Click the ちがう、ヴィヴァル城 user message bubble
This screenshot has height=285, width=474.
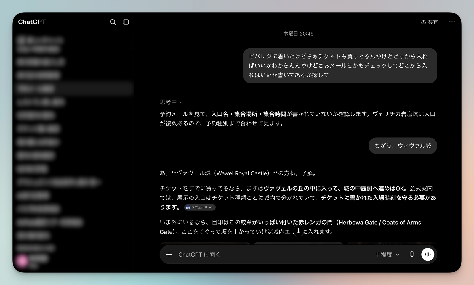(x=403, y=146)
